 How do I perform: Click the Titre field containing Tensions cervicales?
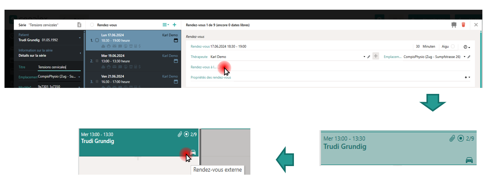pyautogui.click(x=59, y=67)
